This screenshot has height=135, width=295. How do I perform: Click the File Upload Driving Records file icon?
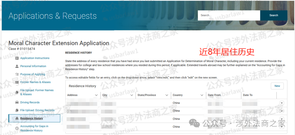(17, 110)
